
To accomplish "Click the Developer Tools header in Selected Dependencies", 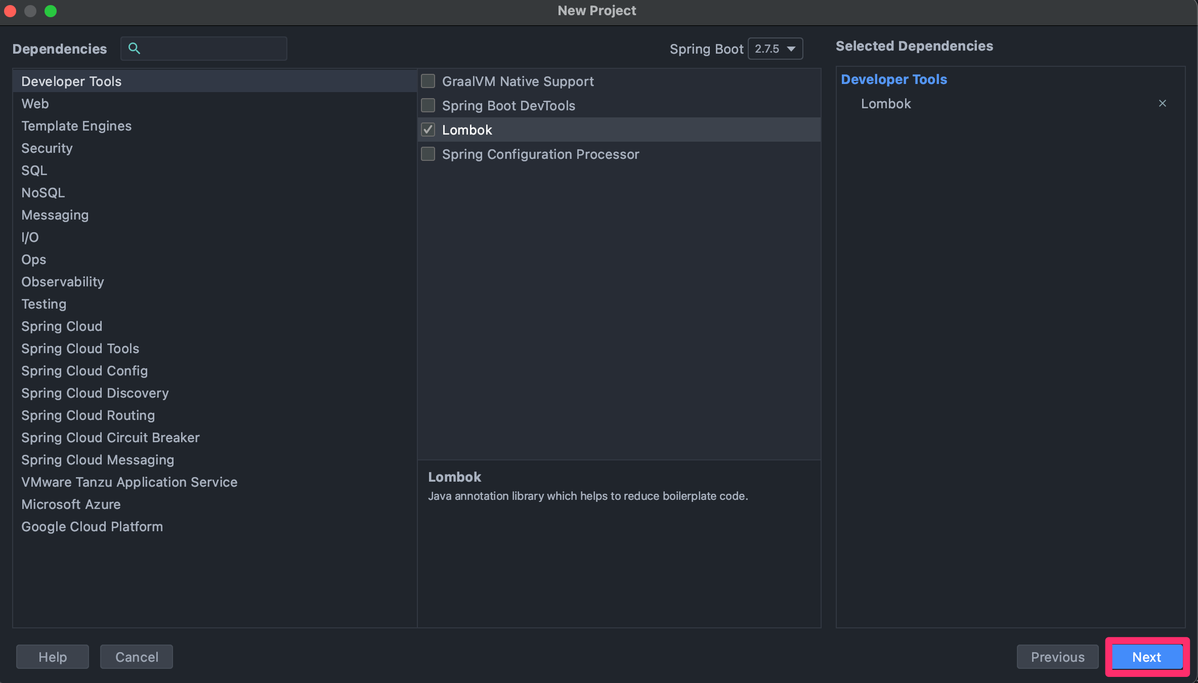I will (x=894, y=79).
